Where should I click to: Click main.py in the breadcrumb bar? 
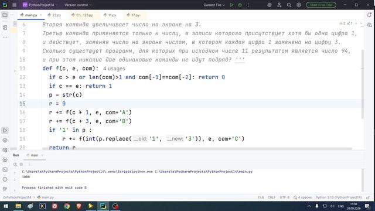(x=46, y=198)
